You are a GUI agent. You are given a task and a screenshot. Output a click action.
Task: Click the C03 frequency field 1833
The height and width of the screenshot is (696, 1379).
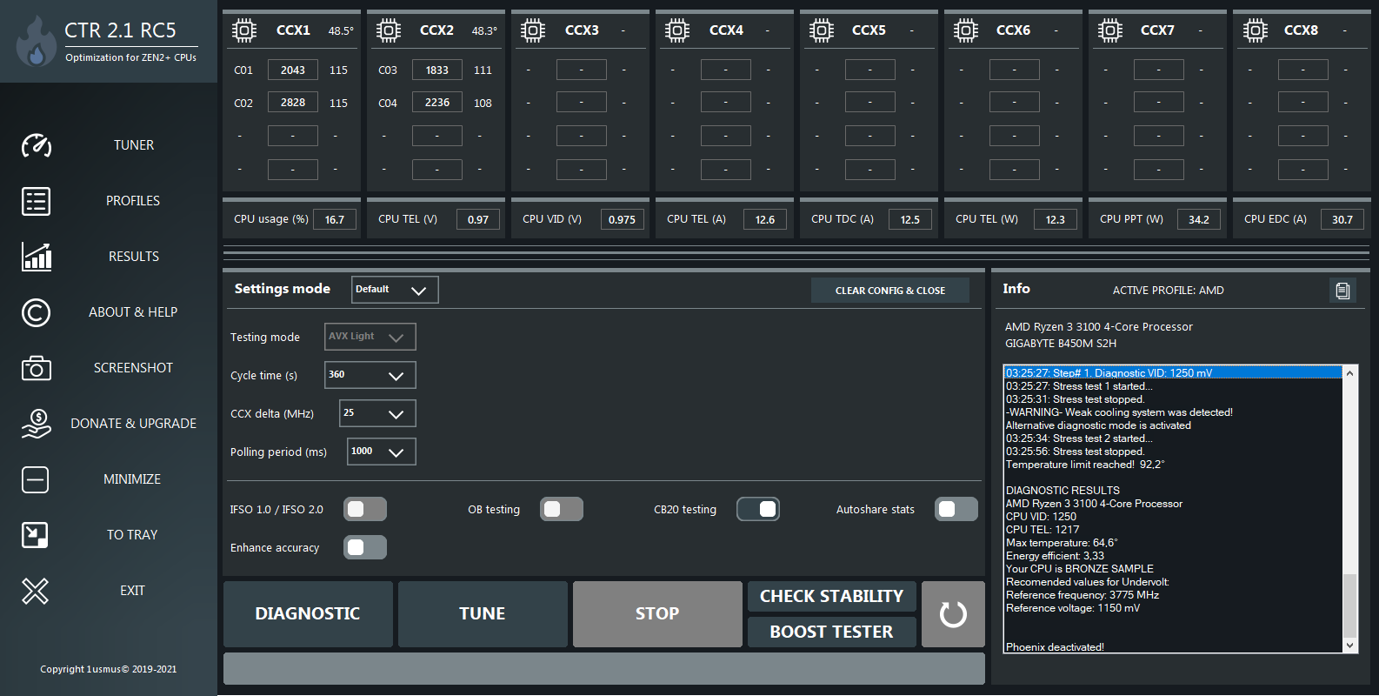pos(437,70)
